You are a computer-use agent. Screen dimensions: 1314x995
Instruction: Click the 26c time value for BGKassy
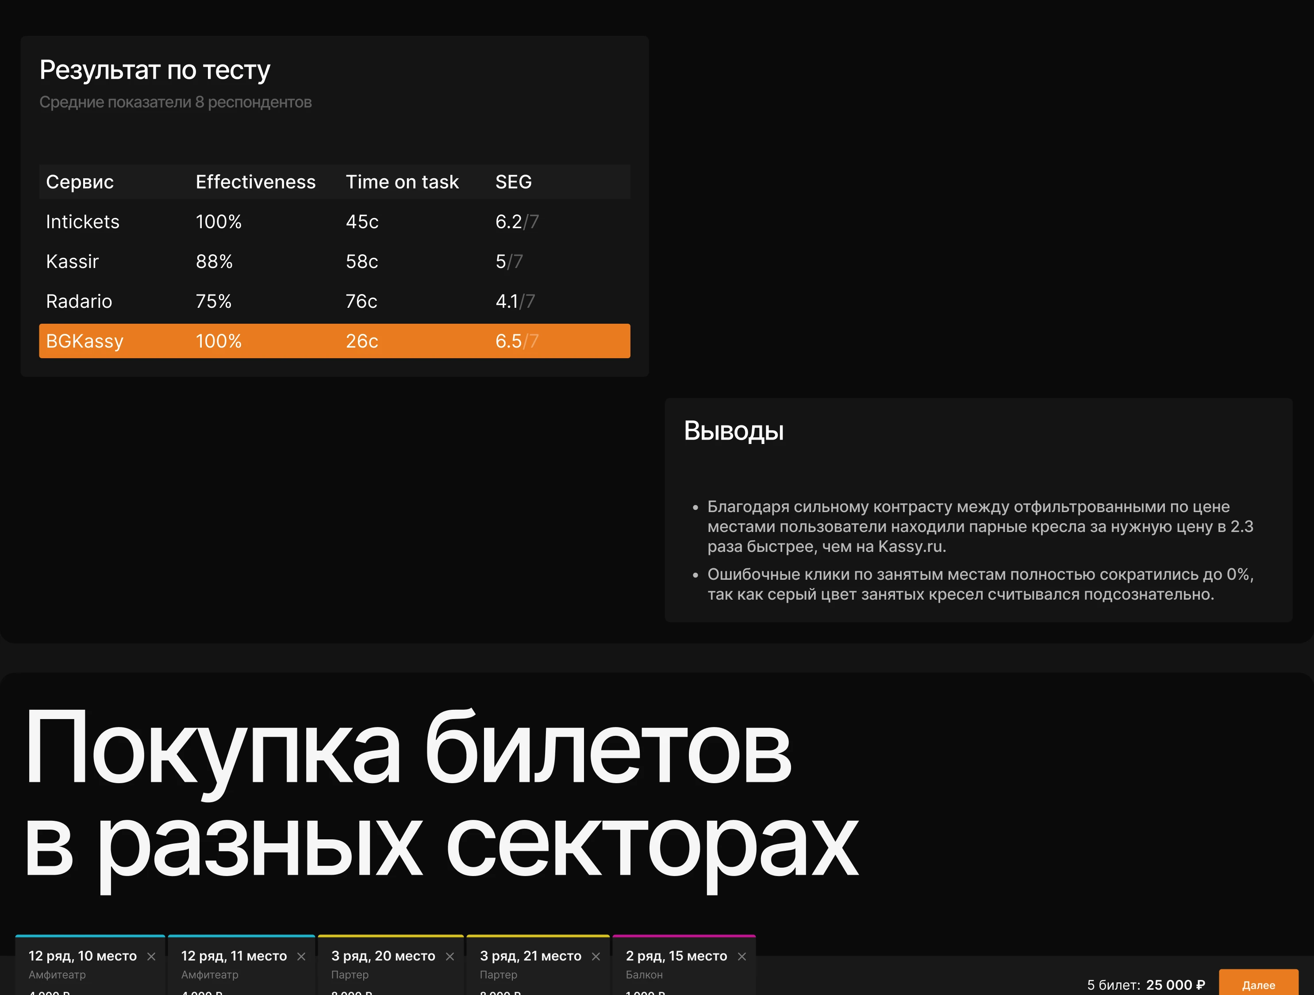point(362,341)
